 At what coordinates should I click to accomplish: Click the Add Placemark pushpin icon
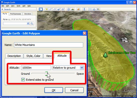(47, 9)
